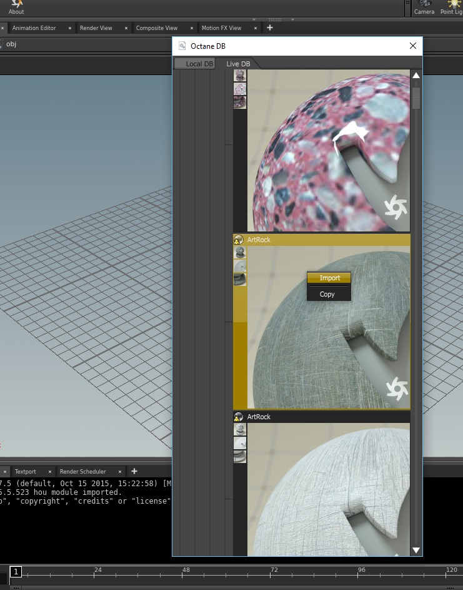The height and width of the screenshot is (590, 463).
Task: Switch to the Local DB tab
Action: [195, 64]
